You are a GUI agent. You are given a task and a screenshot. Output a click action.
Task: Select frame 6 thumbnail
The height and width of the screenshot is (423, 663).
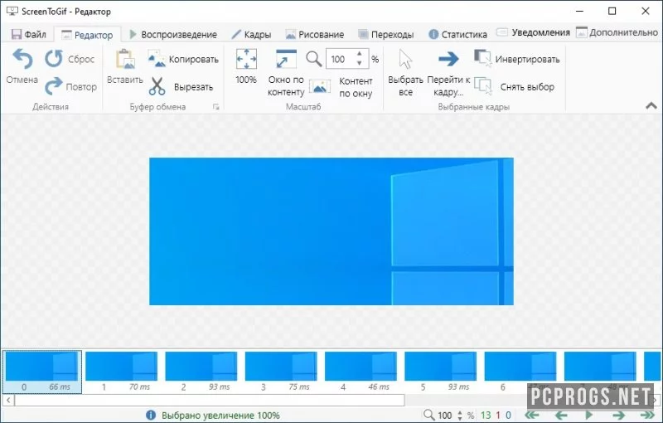520,372
